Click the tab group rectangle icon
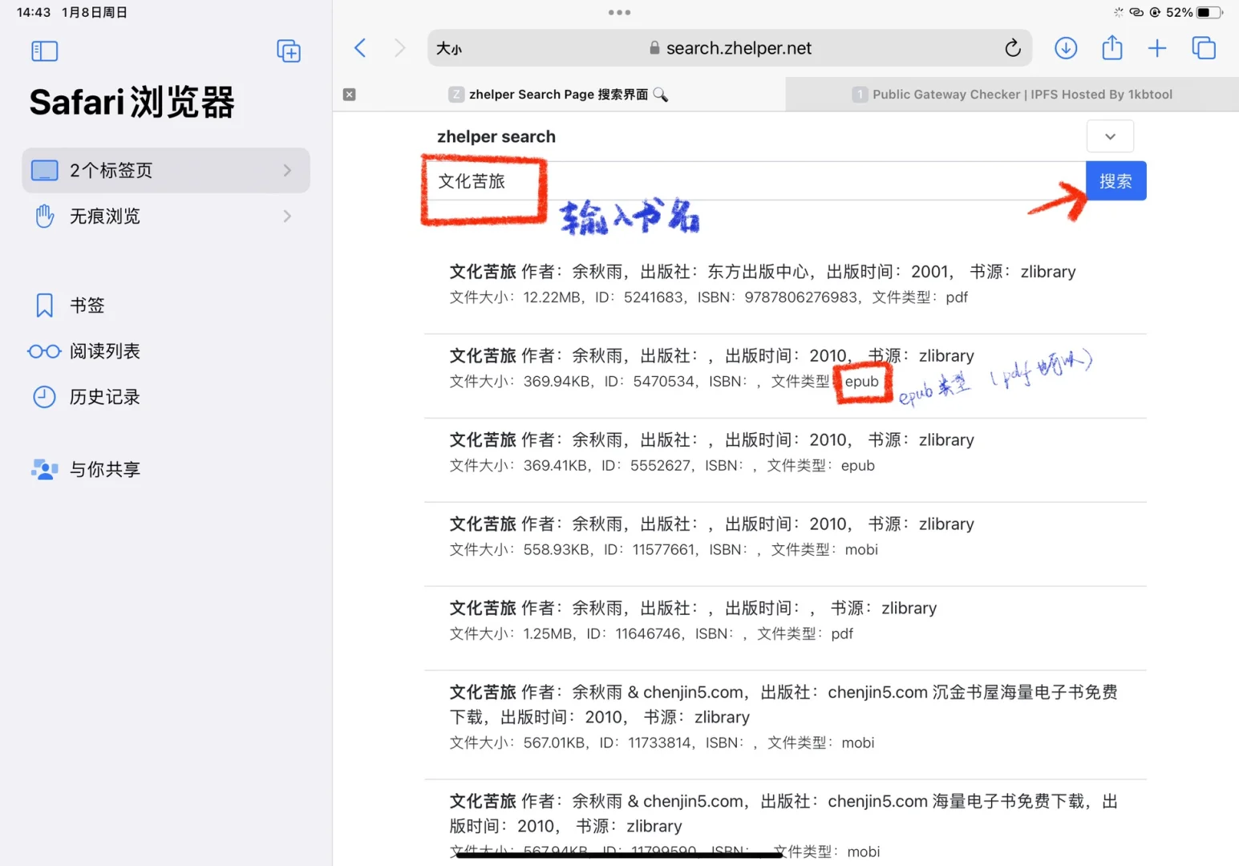This screenshot has height=866, width=1239. pyautogui.click(x=44, y=170)
